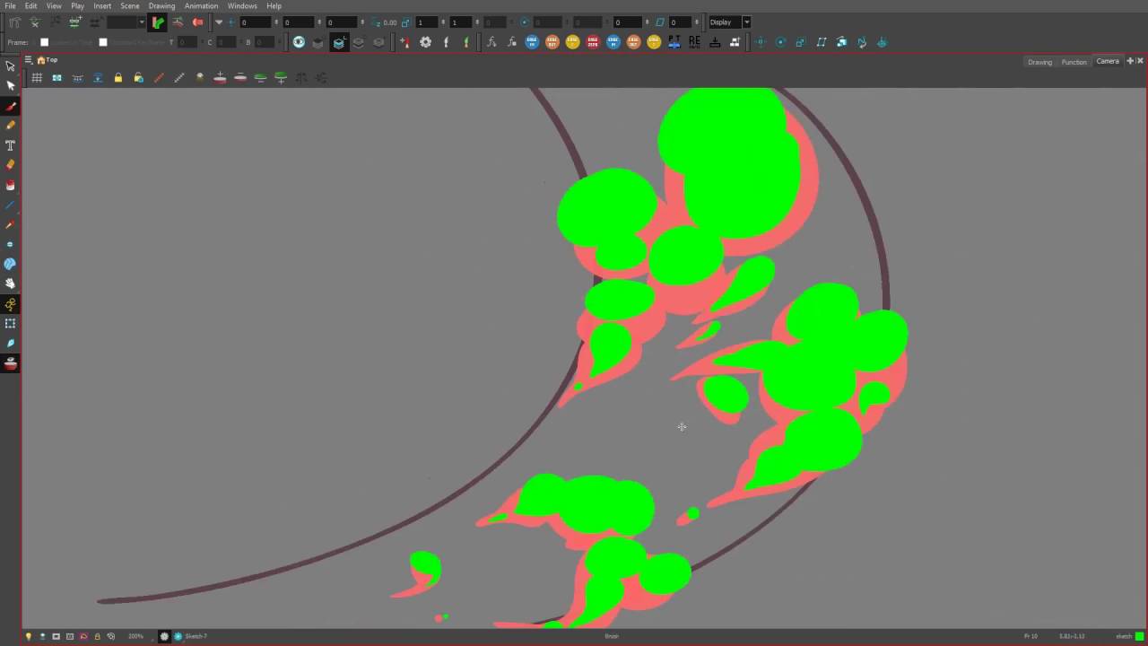The height and width of the screenshot is (646, 1148).
Task: Open the Windows menu
Action: click(242, 5)
